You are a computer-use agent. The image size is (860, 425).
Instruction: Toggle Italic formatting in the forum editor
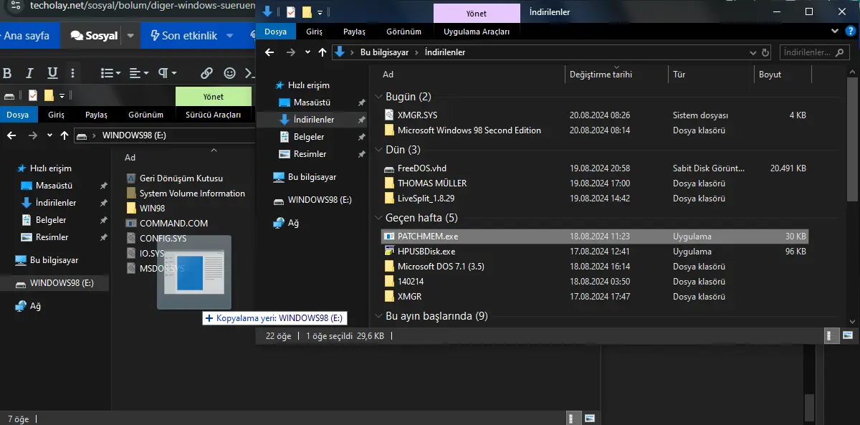tap(29, 72)
